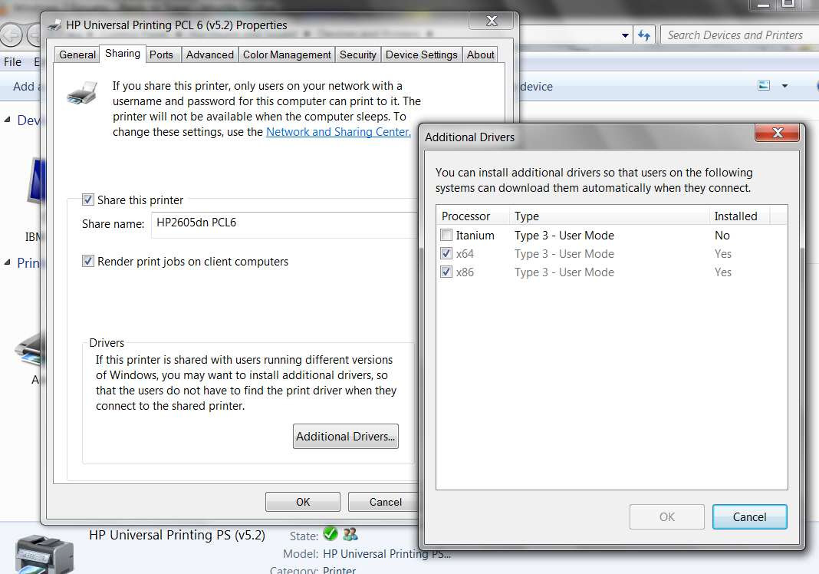
Task: Click the 'No' installed value for Itanium
Action: pos(722,236)
